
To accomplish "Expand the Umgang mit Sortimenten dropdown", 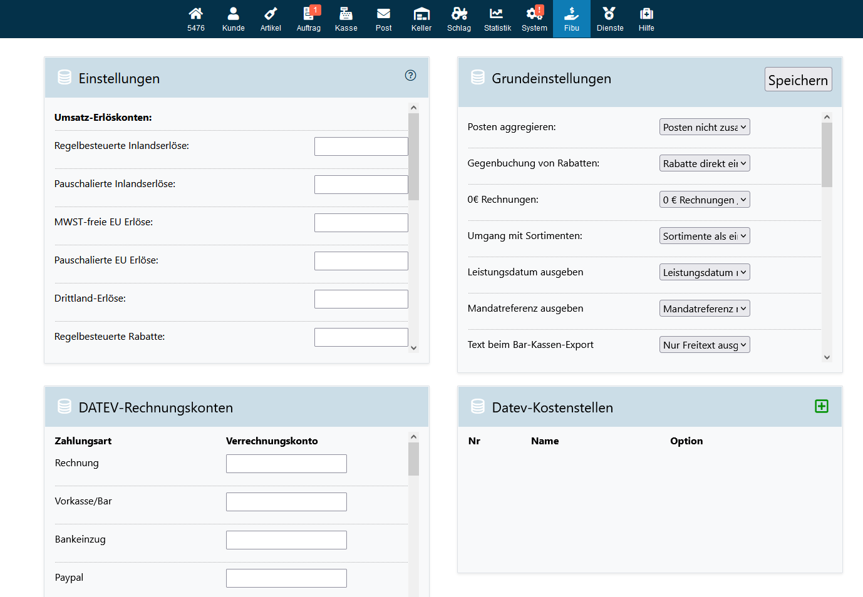I will coord(704,236).
